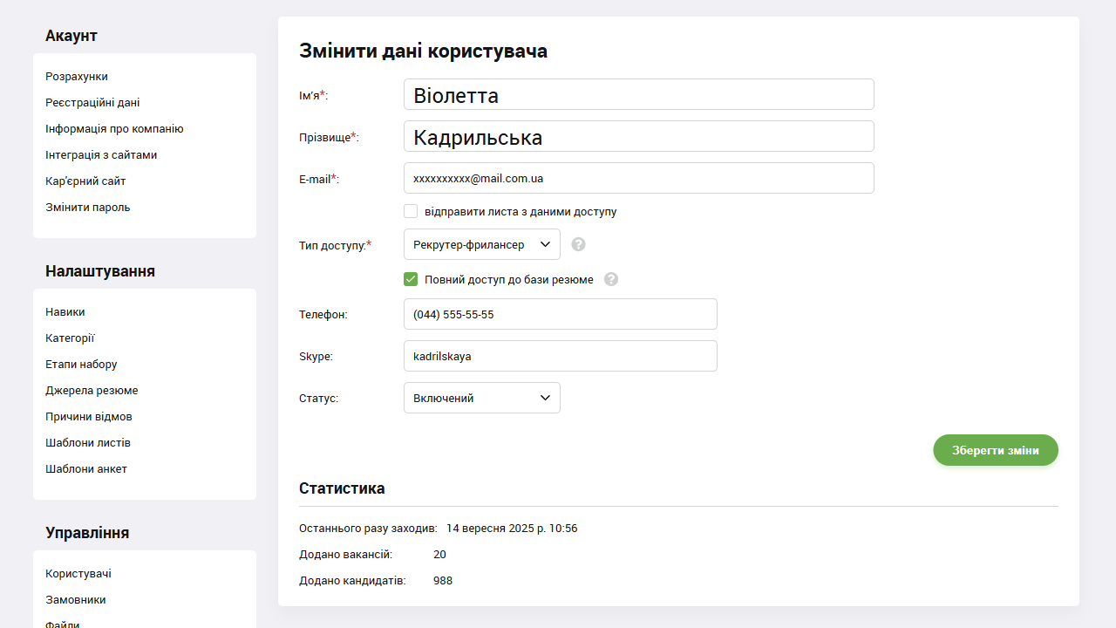The width and height of the screenshot is (1116, 628).
Task: Open Розрахунки in the Акаунт section
Action: point(76,76)
